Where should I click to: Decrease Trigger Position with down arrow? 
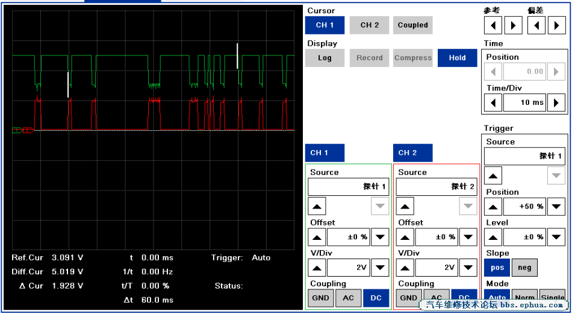click(x=556, y=207)
